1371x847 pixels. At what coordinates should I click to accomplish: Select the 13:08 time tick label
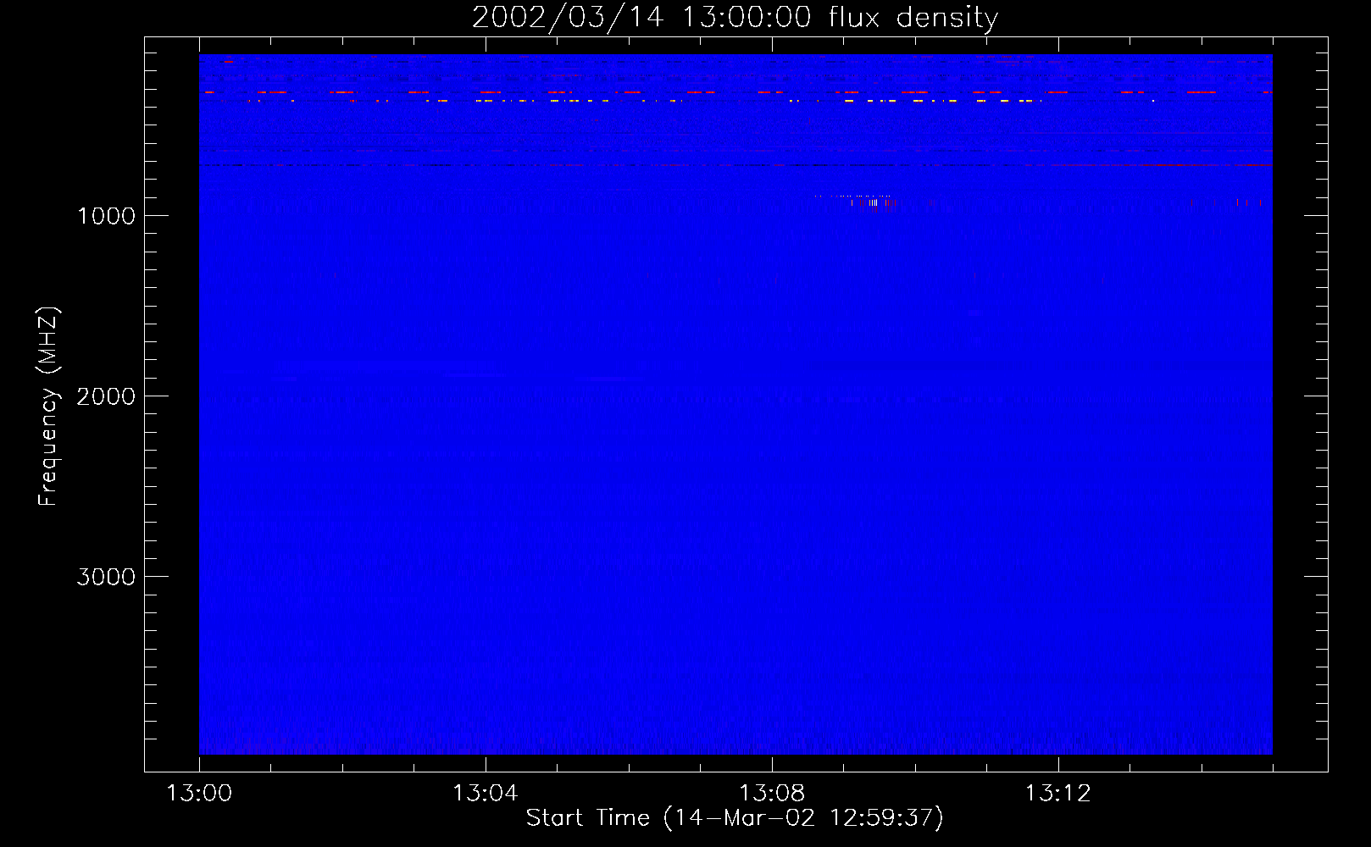(772, 794)
